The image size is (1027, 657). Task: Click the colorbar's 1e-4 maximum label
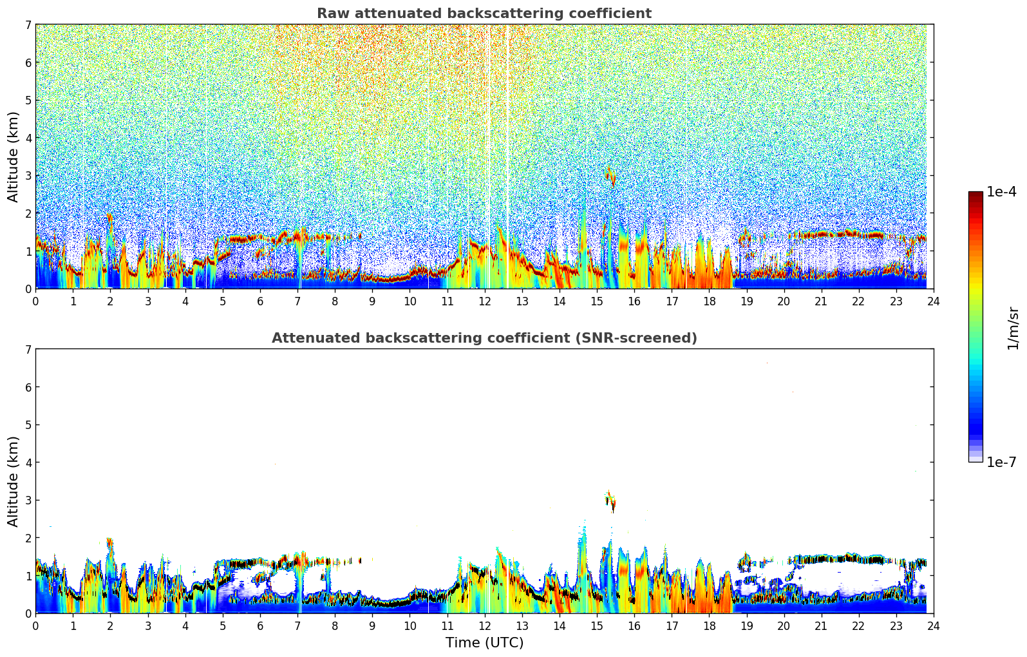[x=1001, y=192]
